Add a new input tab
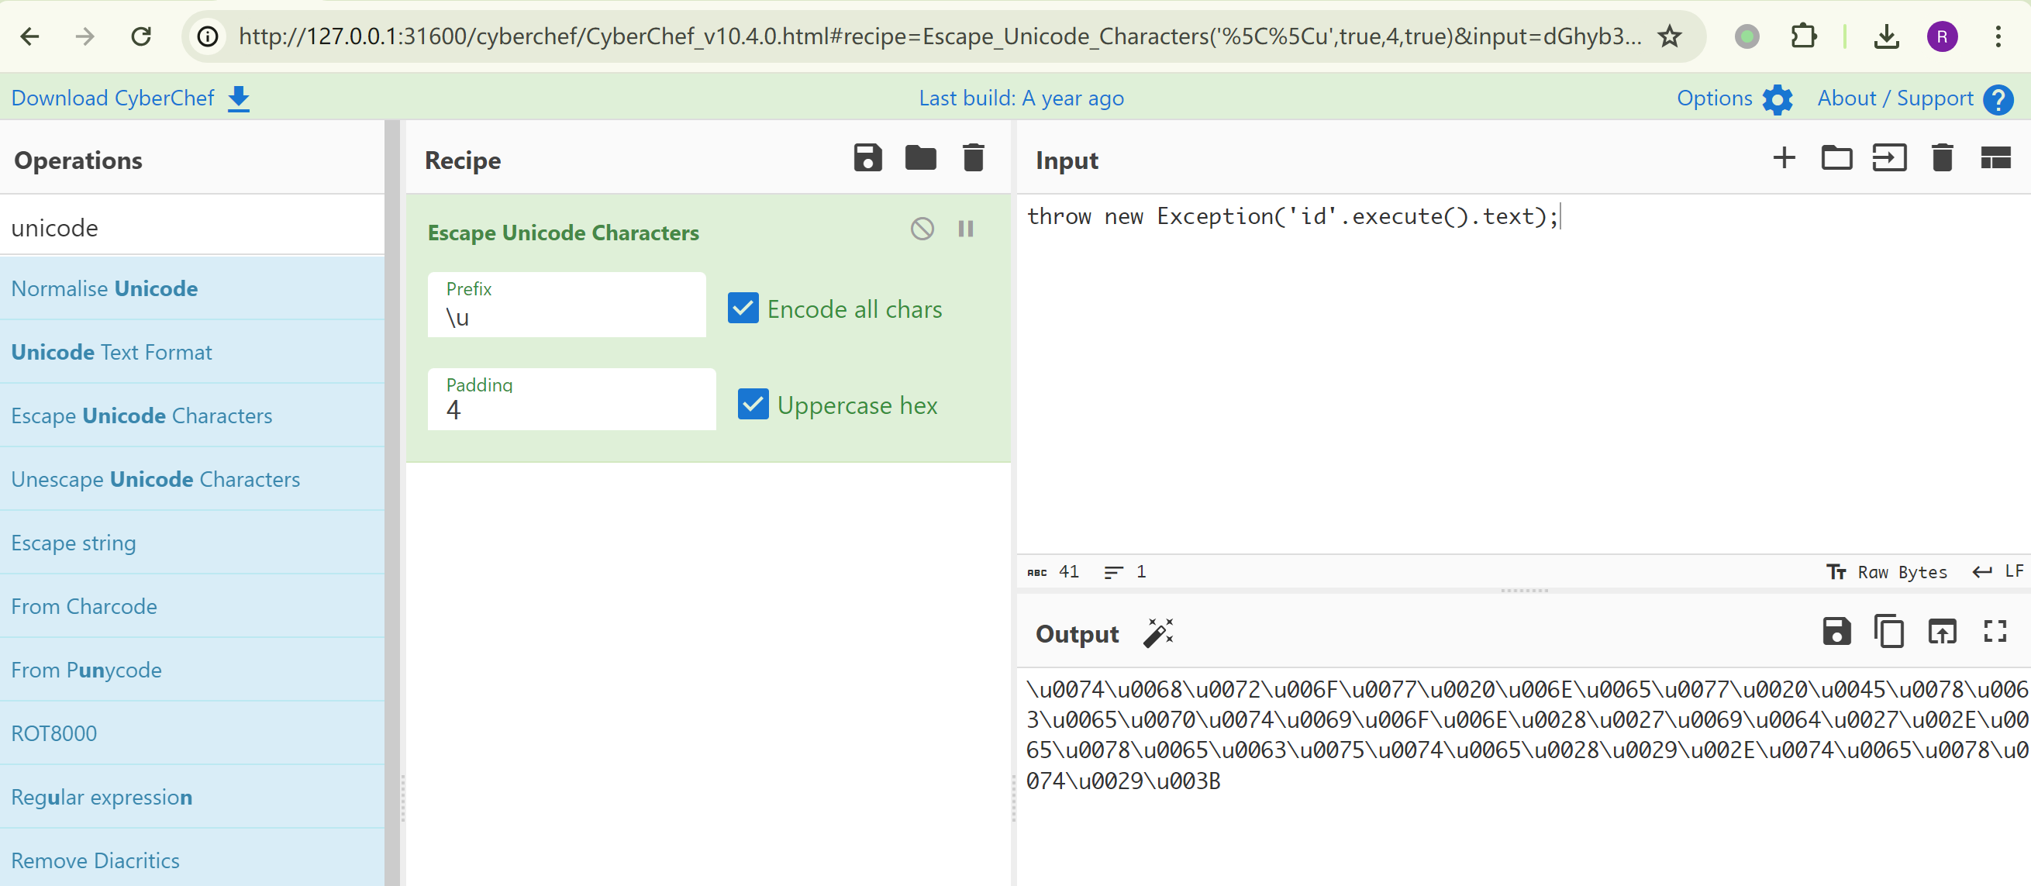The height and width of the screenshot is (886, 2031). tap(1784, 158)
